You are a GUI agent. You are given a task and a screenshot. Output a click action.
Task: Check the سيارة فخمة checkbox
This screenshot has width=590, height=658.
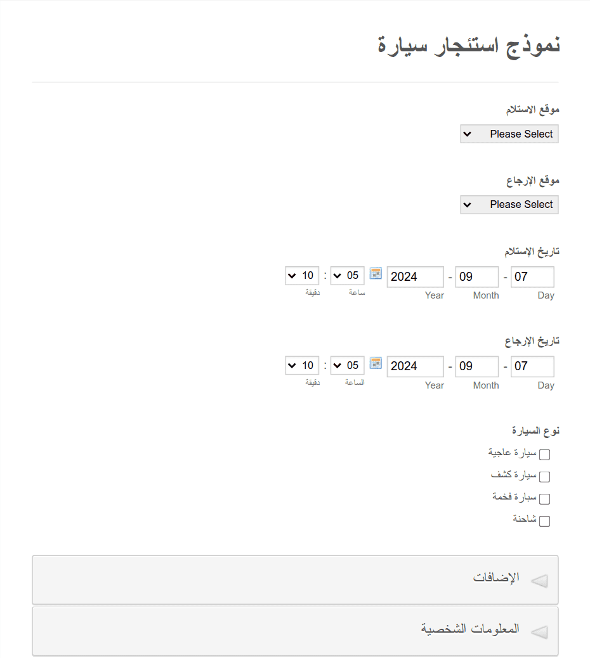pyautogui.click(x=544, y=499)
